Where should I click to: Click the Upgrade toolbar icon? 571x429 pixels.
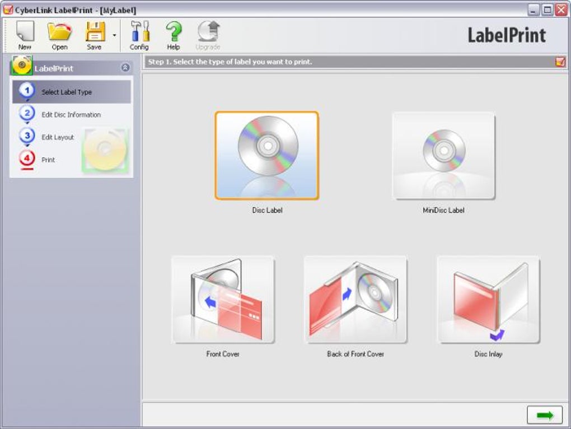(208, 35)
